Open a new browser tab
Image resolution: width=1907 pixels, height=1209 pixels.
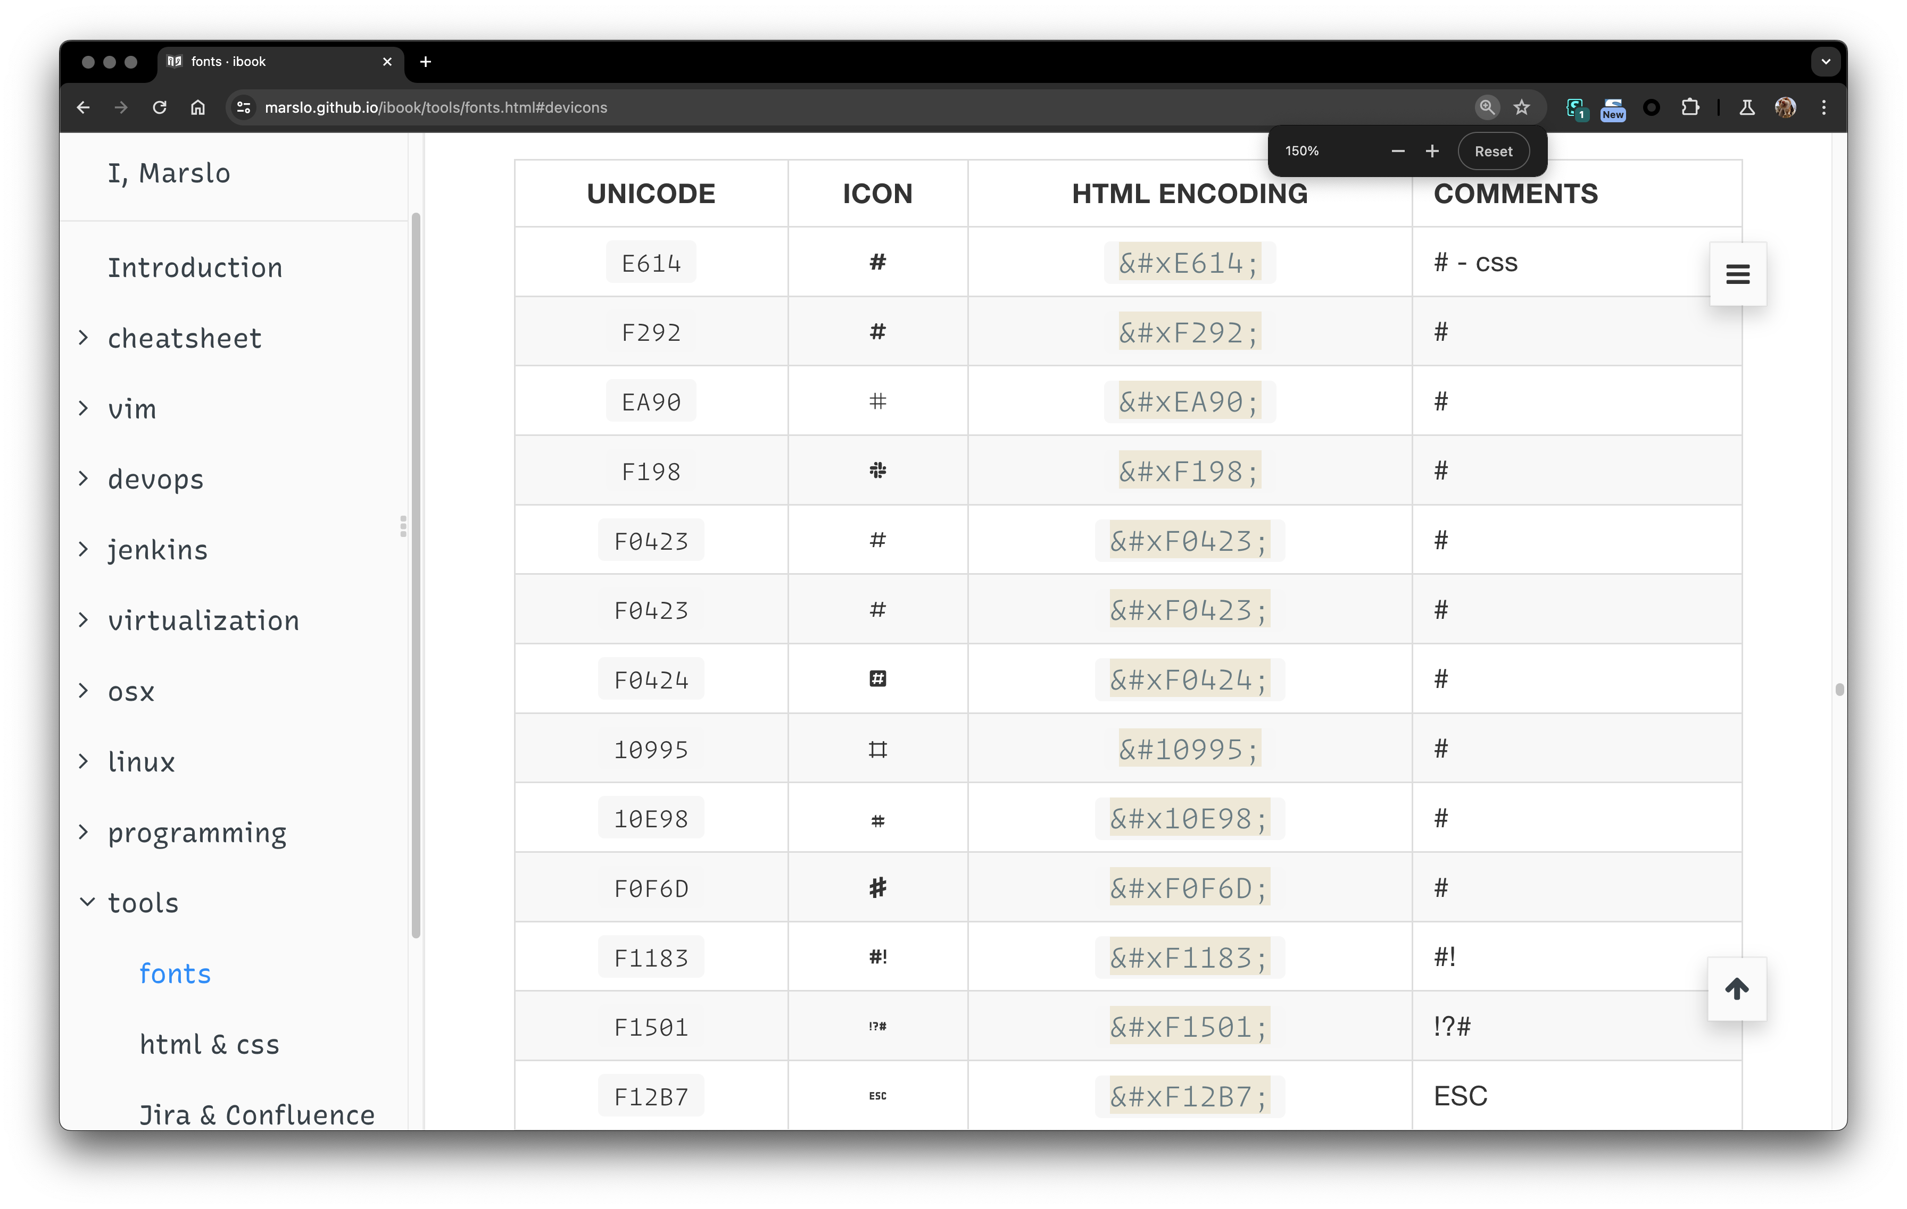pyautogui.click(x=425, y=62)
